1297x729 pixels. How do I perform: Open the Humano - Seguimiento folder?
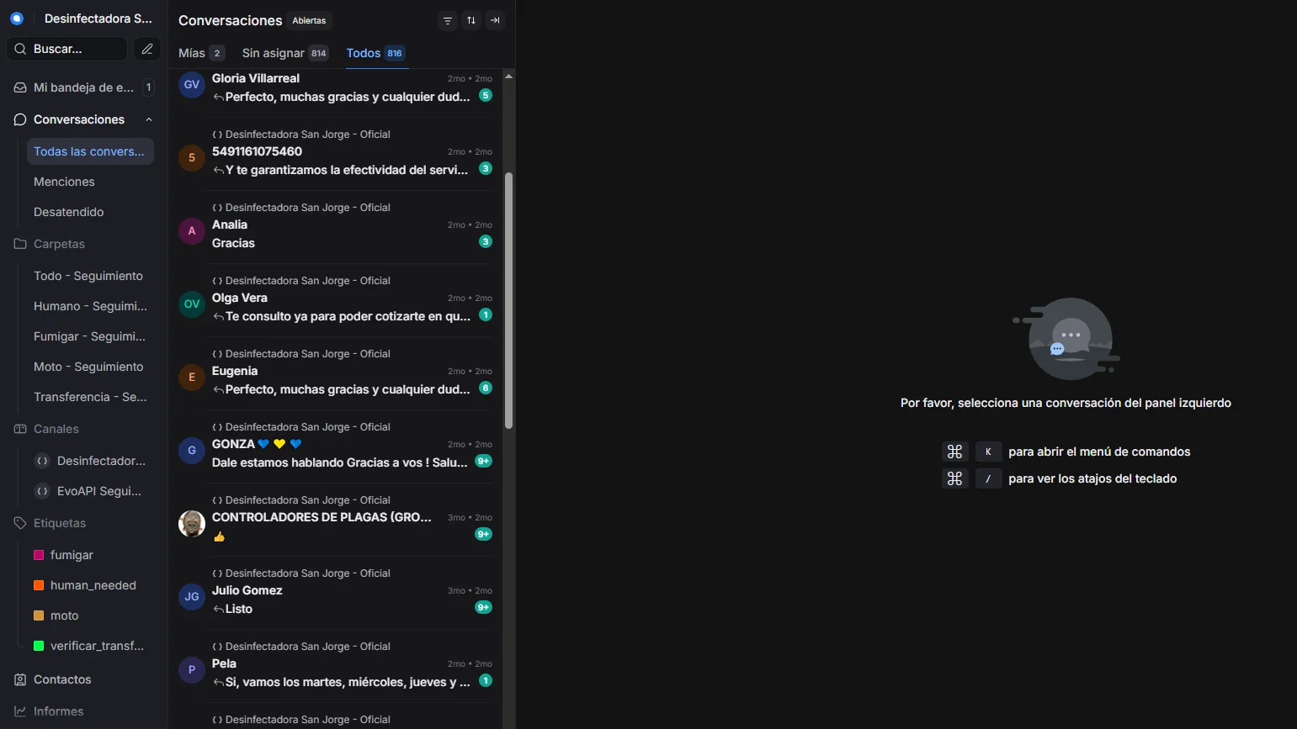[x=90, y=306]
